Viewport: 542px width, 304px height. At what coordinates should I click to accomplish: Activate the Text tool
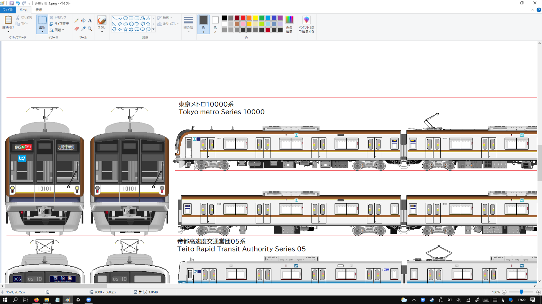point(90,21)
